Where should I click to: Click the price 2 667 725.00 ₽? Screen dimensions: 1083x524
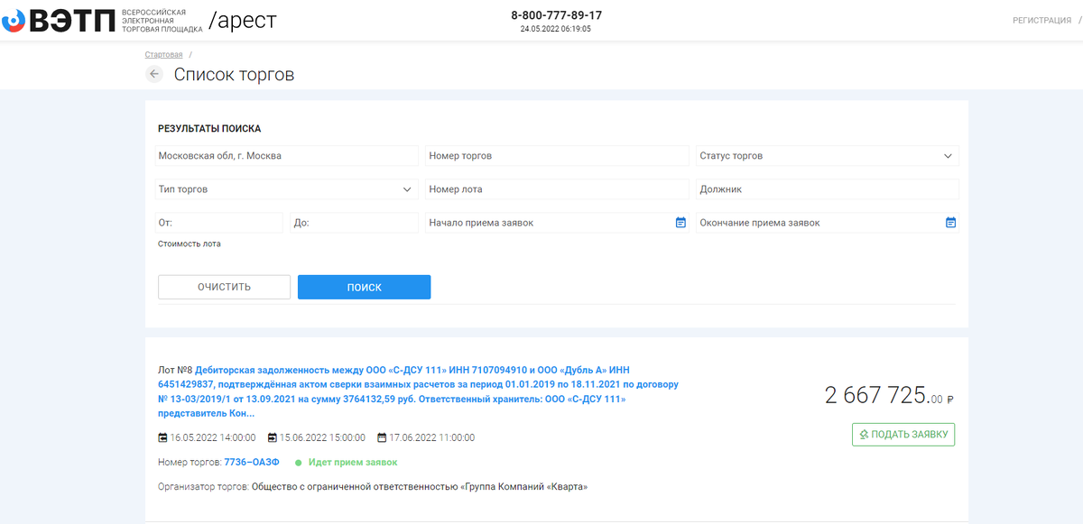(890, 395)
